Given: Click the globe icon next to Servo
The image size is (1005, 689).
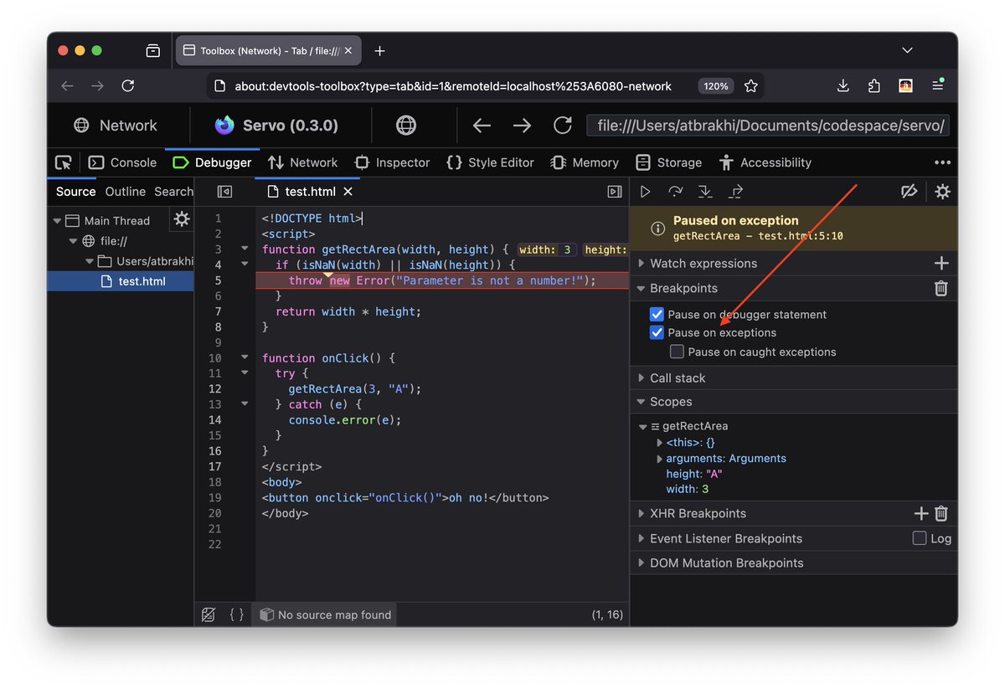Looking at the screenshot, I should click(406, 126).
